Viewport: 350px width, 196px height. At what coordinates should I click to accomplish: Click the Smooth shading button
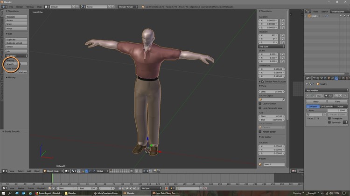[x=10, y=64]
